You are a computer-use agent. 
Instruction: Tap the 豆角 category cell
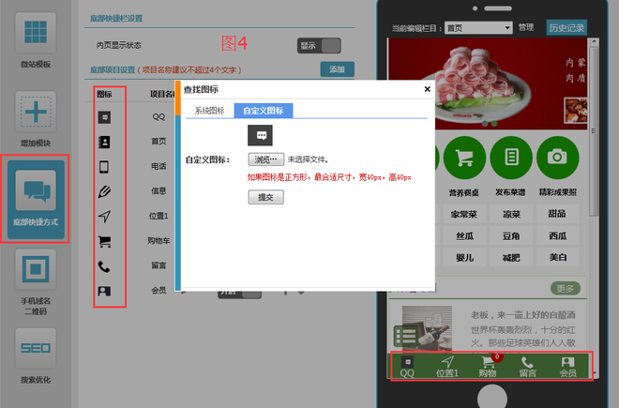click(x=511, y=236)
